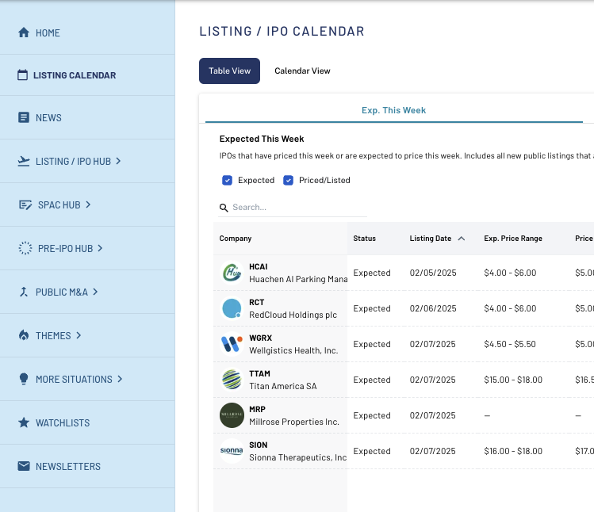Screen dimensions: 594x512
Task: Open the MRP ticker link
Action: [257, 409]
